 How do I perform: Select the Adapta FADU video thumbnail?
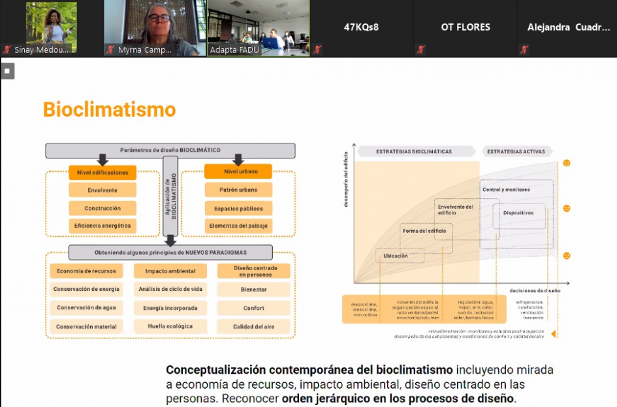pos(259,28)
